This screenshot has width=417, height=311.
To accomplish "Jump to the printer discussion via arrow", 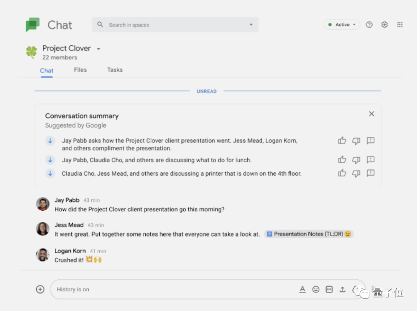I will click(50, 173).
